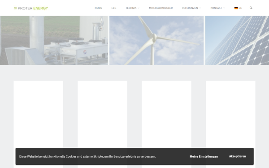Select the first white content card
The width and height of the screenshot is (269, 168).
pyautogui.click(x=39, y=114)
